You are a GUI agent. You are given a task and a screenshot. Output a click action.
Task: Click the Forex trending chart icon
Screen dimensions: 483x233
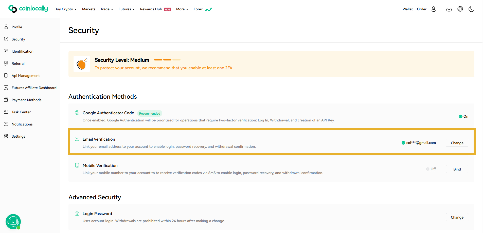coord(208,10)
